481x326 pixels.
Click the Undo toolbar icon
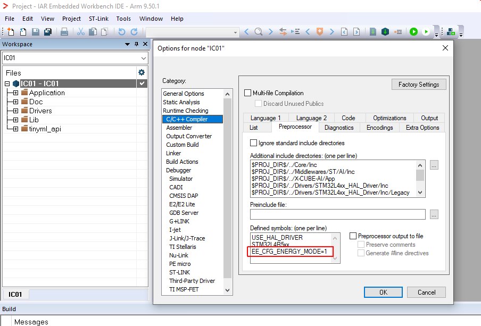121,31
